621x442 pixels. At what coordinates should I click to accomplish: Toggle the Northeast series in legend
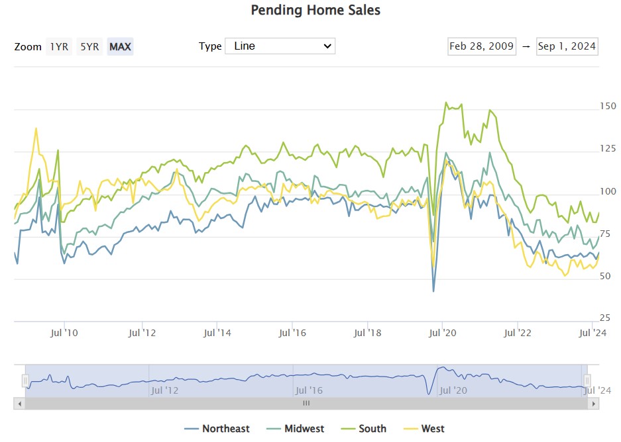[x=225, y=429]
